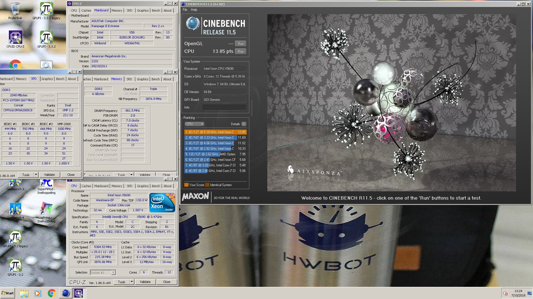The image size is (533, 299).
Task: Open the Details arrow in Ranking
Action: [x=244, y=124]
